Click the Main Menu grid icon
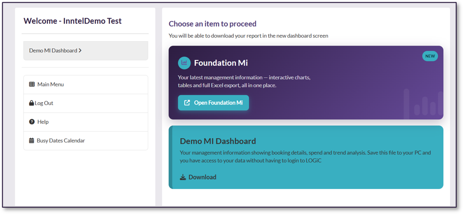The image size is (463, 214). click(32, 84)
